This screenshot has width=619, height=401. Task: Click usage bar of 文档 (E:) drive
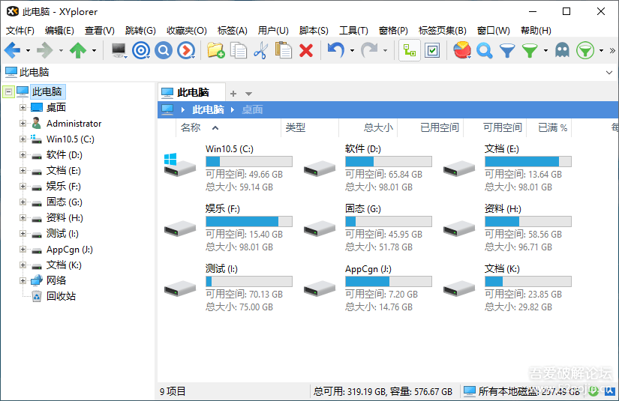[527, 162]
